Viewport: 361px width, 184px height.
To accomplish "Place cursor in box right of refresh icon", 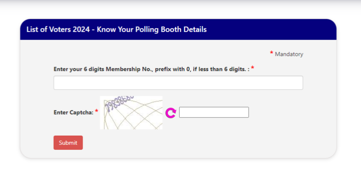I will click(214, 112).
